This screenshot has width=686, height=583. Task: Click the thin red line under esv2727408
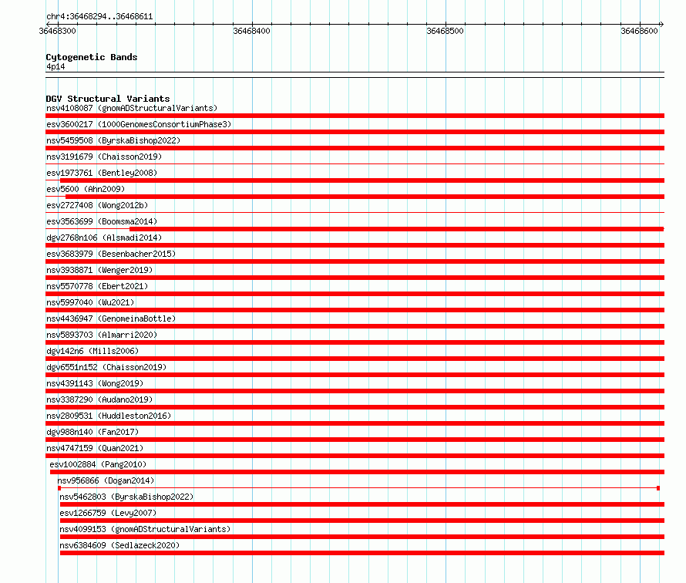pyautogui.click(x=355, y=213)
